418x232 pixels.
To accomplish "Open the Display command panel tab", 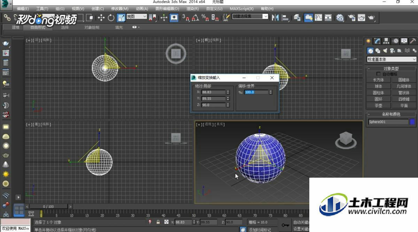I will pyautogui.click(x=404, y=41).
